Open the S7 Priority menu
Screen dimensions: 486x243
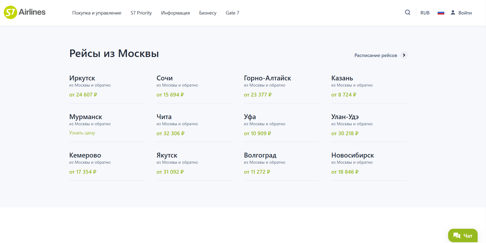pyautogui.click(x=141, y=13)
